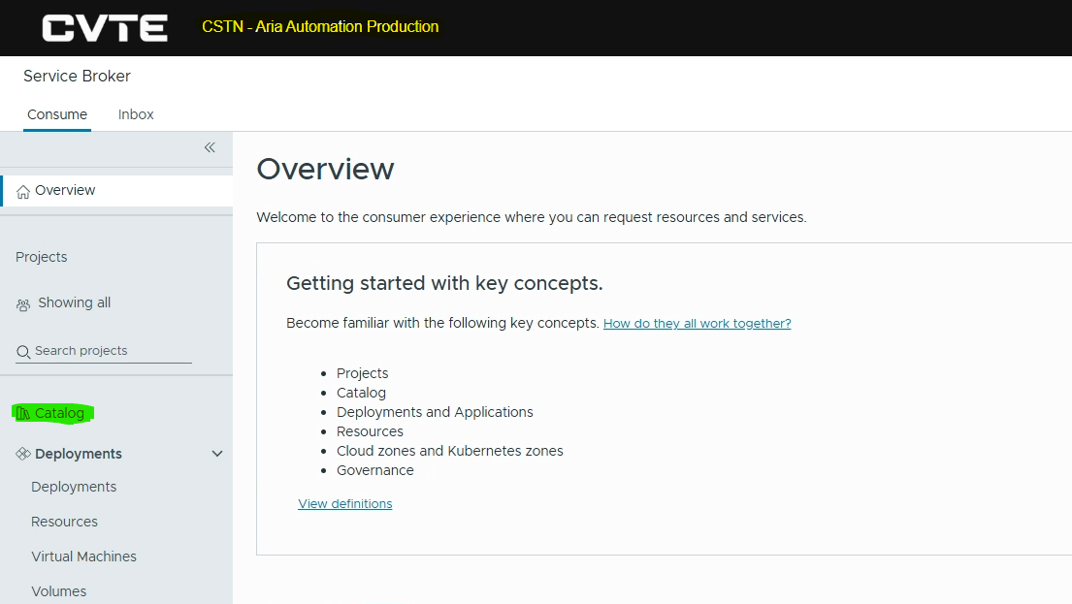Click the Showing all people icon

point(23,304)
